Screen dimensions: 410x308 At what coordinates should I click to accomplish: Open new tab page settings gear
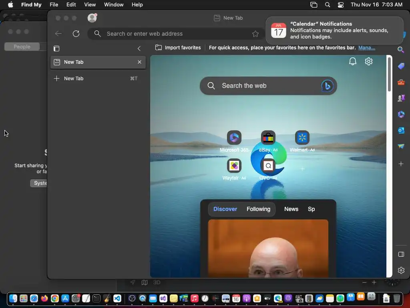pos(369,61)
